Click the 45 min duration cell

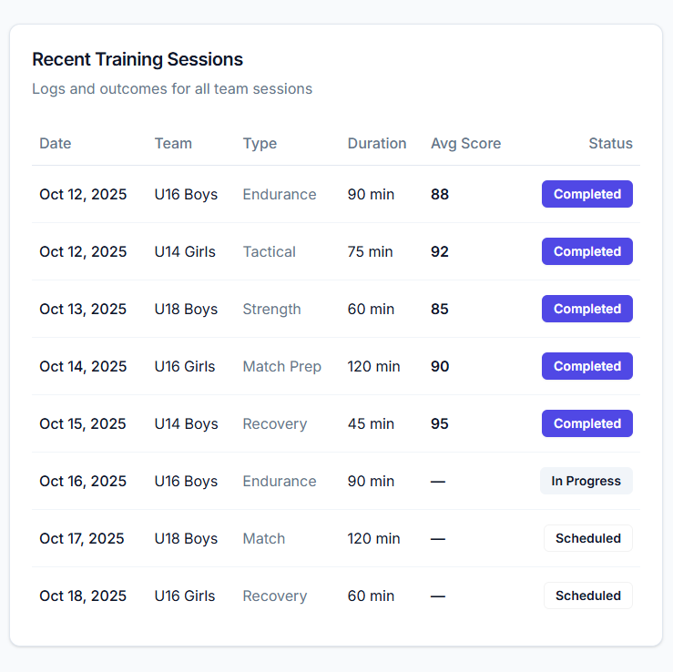(371, 423)
